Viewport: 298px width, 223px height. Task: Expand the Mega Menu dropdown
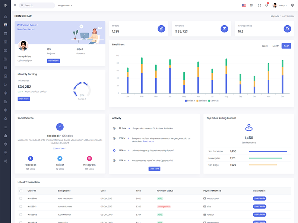[x=65, y=6]
